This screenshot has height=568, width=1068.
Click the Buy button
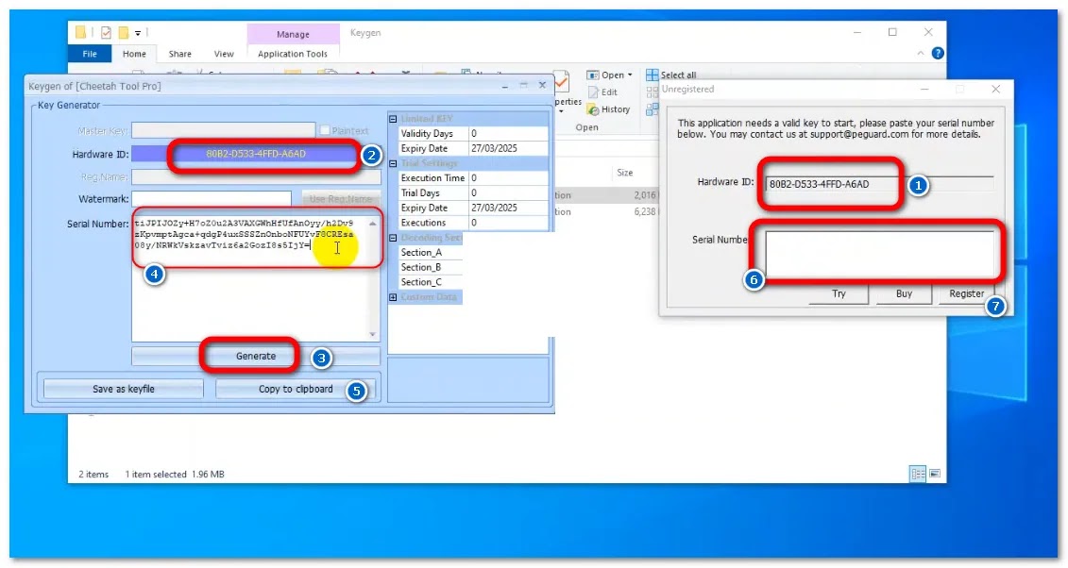click(904, 293)
